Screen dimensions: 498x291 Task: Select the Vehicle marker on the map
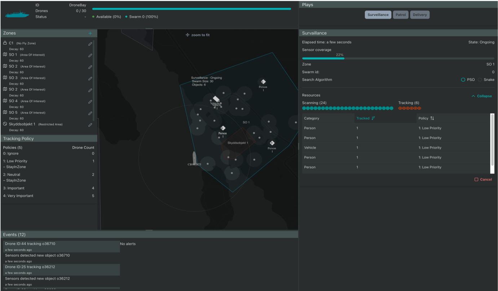tap(216, 99)
